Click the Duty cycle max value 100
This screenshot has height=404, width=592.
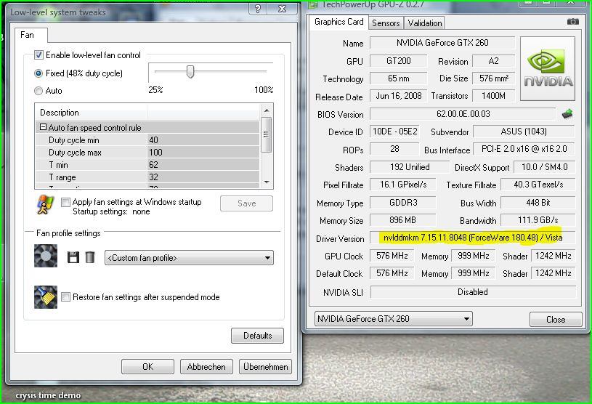pyautogui.click(x=203, y=153)
